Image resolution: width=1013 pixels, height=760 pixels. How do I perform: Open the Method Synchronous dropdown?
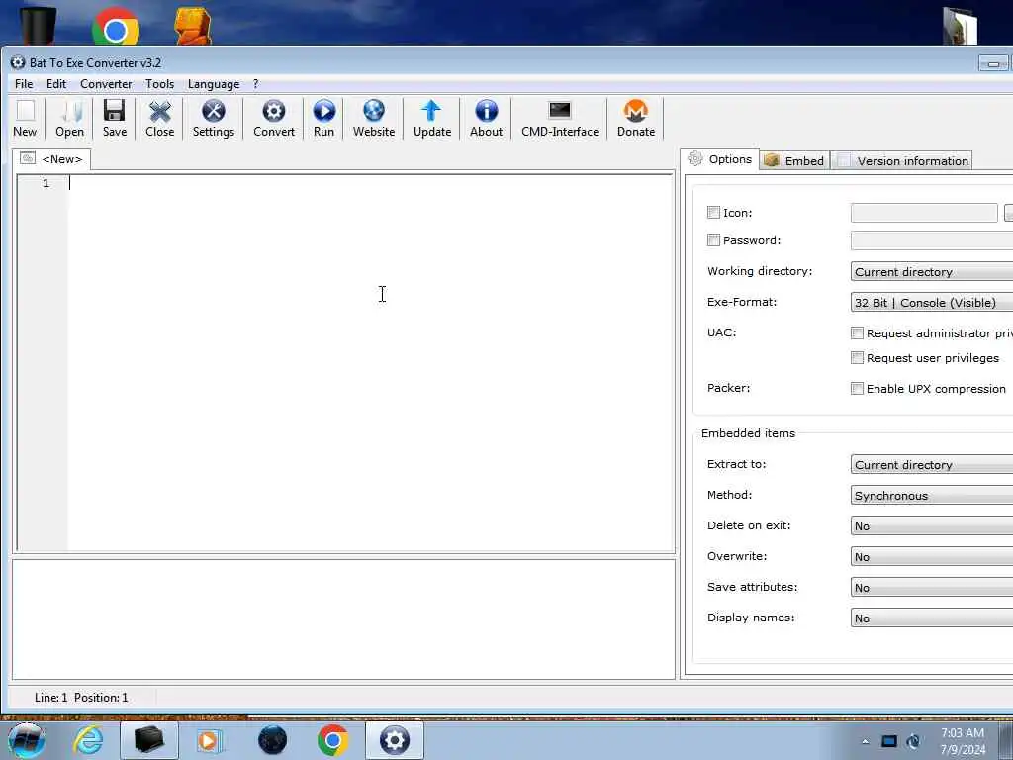point(932,495)
